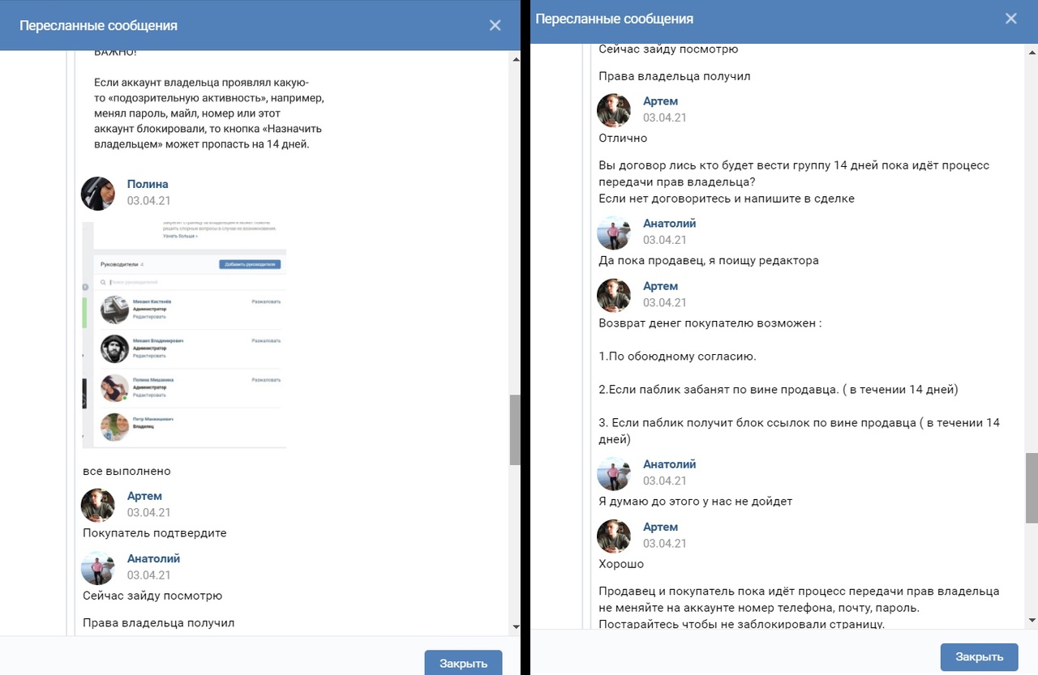Open Полина's profile avatar
1038x675 pixels.
(x=98, y=193)
